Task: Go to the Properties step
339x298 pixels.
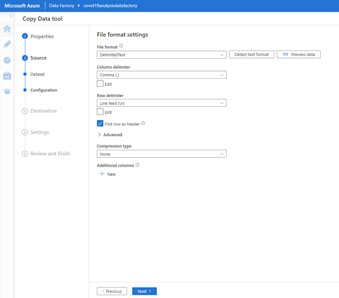Action: pyautogui.click(x=42, y=36)
